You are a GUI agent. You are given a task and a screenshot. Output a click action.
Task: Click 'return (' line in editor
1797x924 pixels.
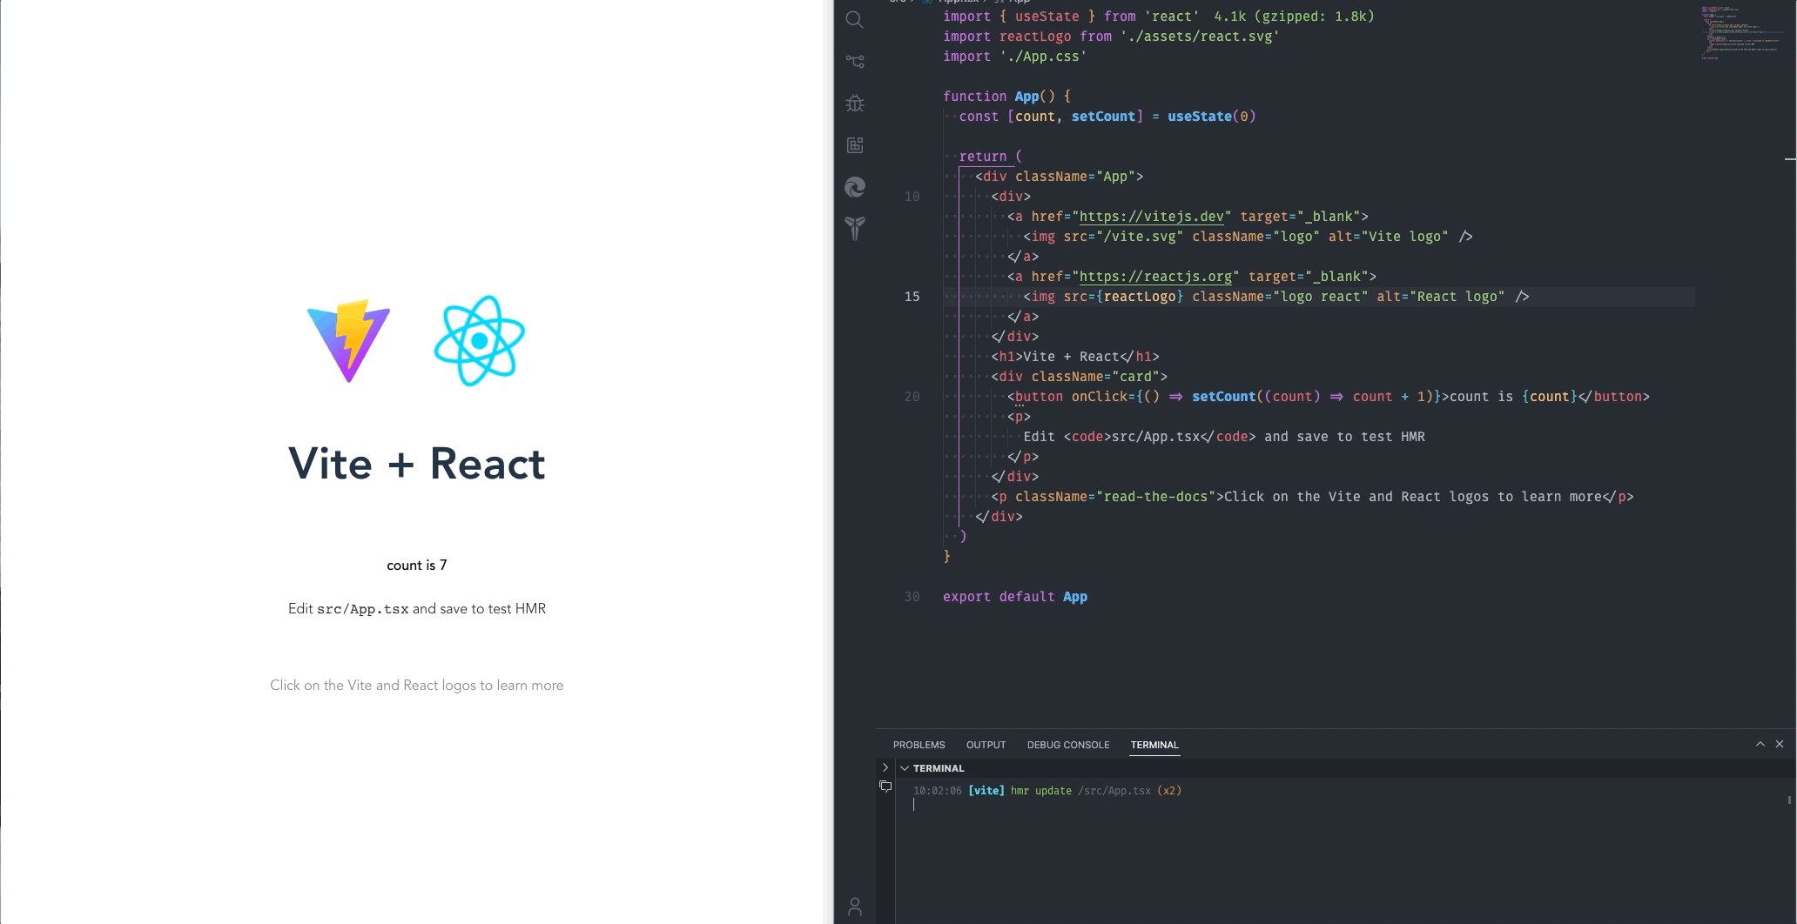coord(991,157)
